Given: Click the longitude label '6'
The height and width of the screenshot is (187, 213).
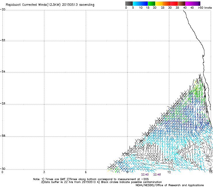Looking at the screenshot, I should 86,172.
